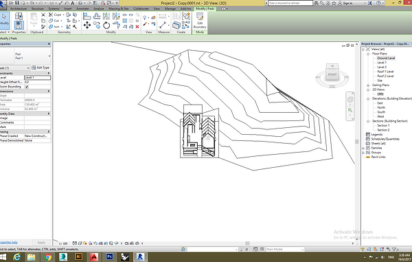
Task: Expand the Ceiling Plans tree node
Action: 368,85
